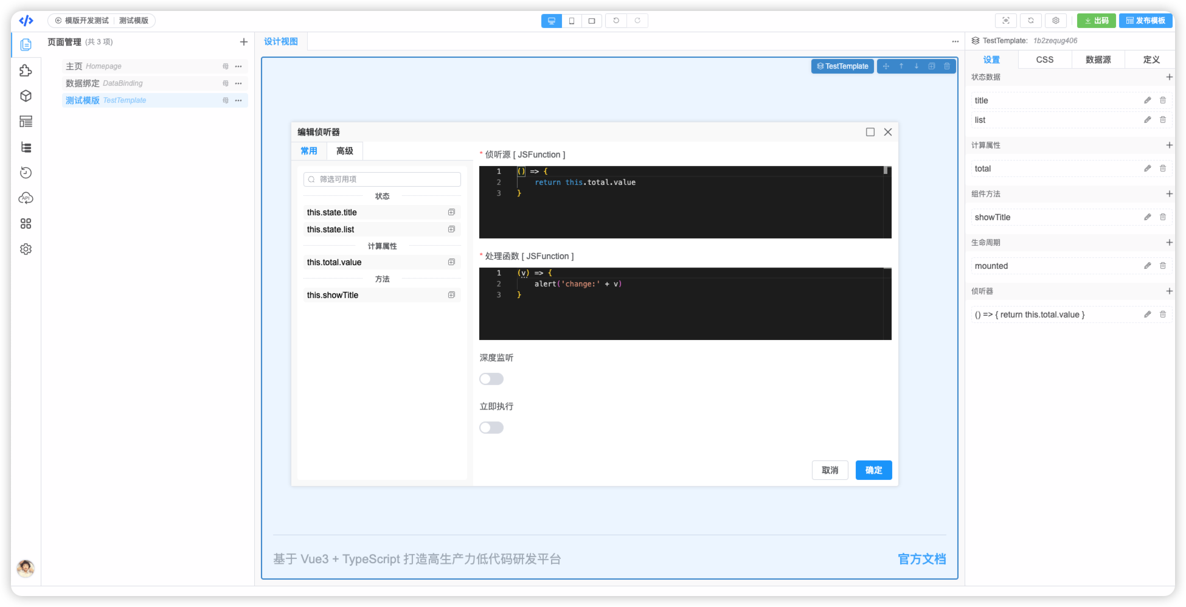Click inside the 侦听源 code editor
The height and width of the screenshot is (607, 1186).
[x=685, y=202]
